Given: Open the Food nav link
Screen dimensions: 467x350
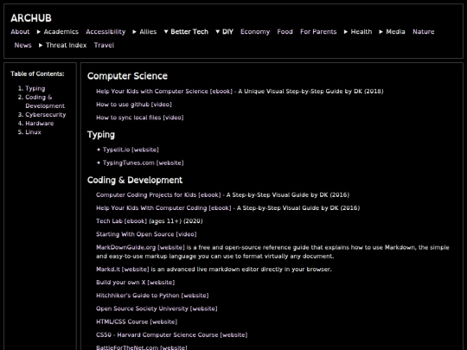Looking at the screenshot, I should (x=285, y=32).
